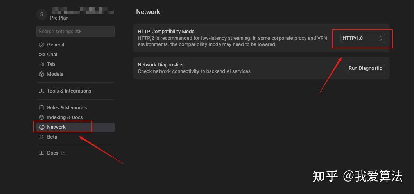Click the Docs book icon
The image size is (414, 194).
point(42,153)
